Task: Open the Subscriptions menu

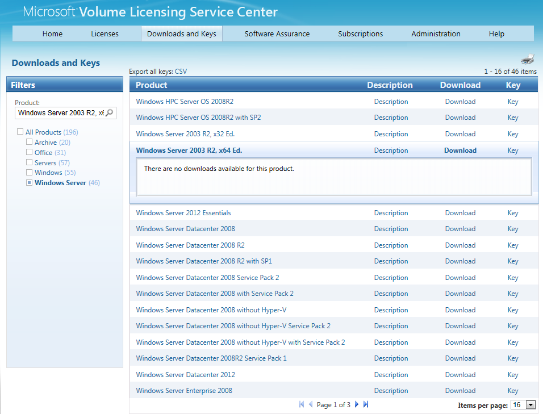Action: pos(361,34)
